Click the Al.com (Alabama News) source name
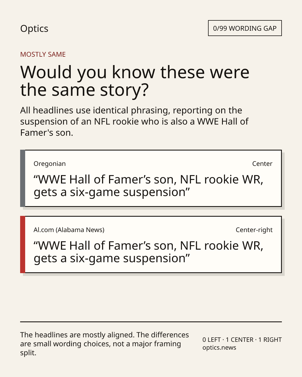Viewport: 302px width, 377px height. click(x=69, y=230)
